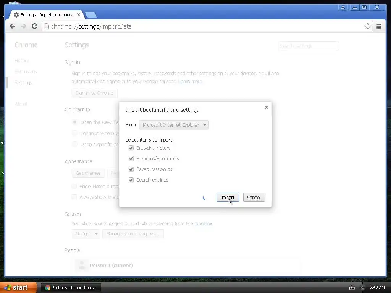
Task: Select Open a specific page radio
Action: [x=74, y=144]
